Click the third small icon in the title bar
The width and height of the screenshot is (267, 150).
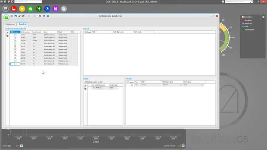pos(9,2)
